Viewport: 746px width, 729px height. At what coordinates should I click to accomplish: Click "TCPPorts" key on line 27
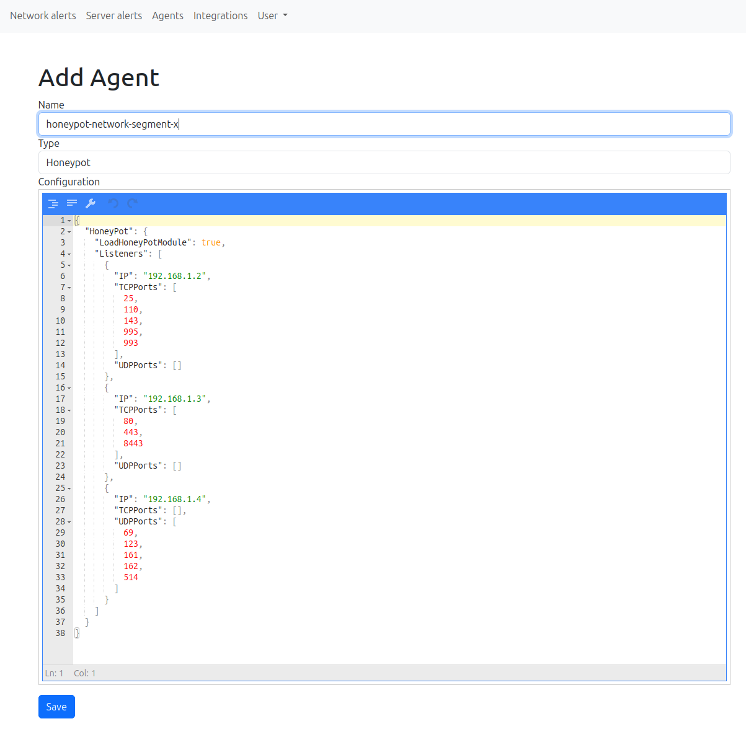pos(138,510)
